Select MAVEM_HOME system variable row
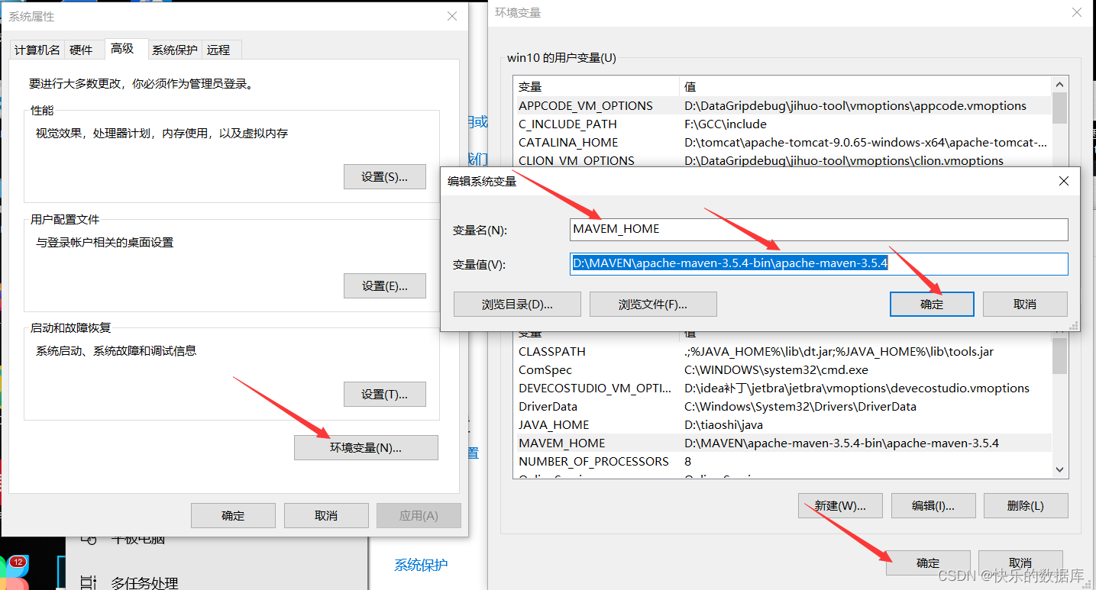This screenshot has width=1096, height=590. tap(783, 443)
